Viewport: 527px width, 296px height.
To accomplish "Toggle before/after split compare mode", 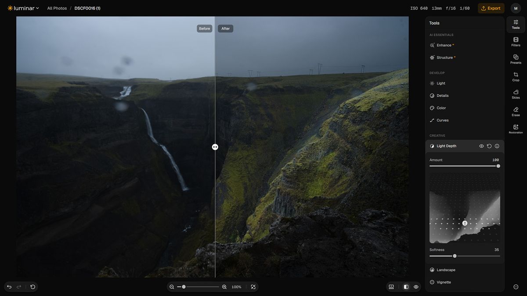I will point(406,287).
